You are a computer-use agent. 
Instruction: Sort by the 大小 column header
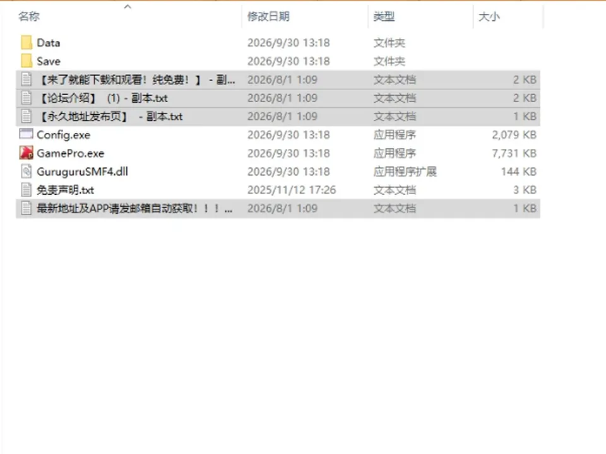(x=489, y=16)
